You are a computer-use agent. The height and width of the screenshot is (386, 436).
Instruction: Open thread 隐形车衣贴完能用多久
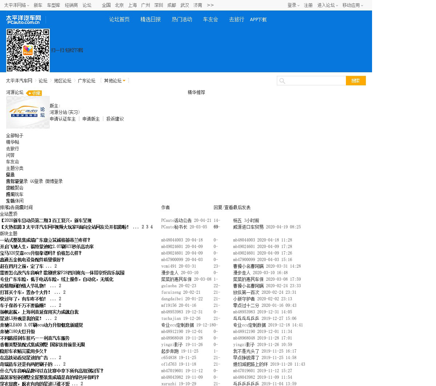click(23, 351)
